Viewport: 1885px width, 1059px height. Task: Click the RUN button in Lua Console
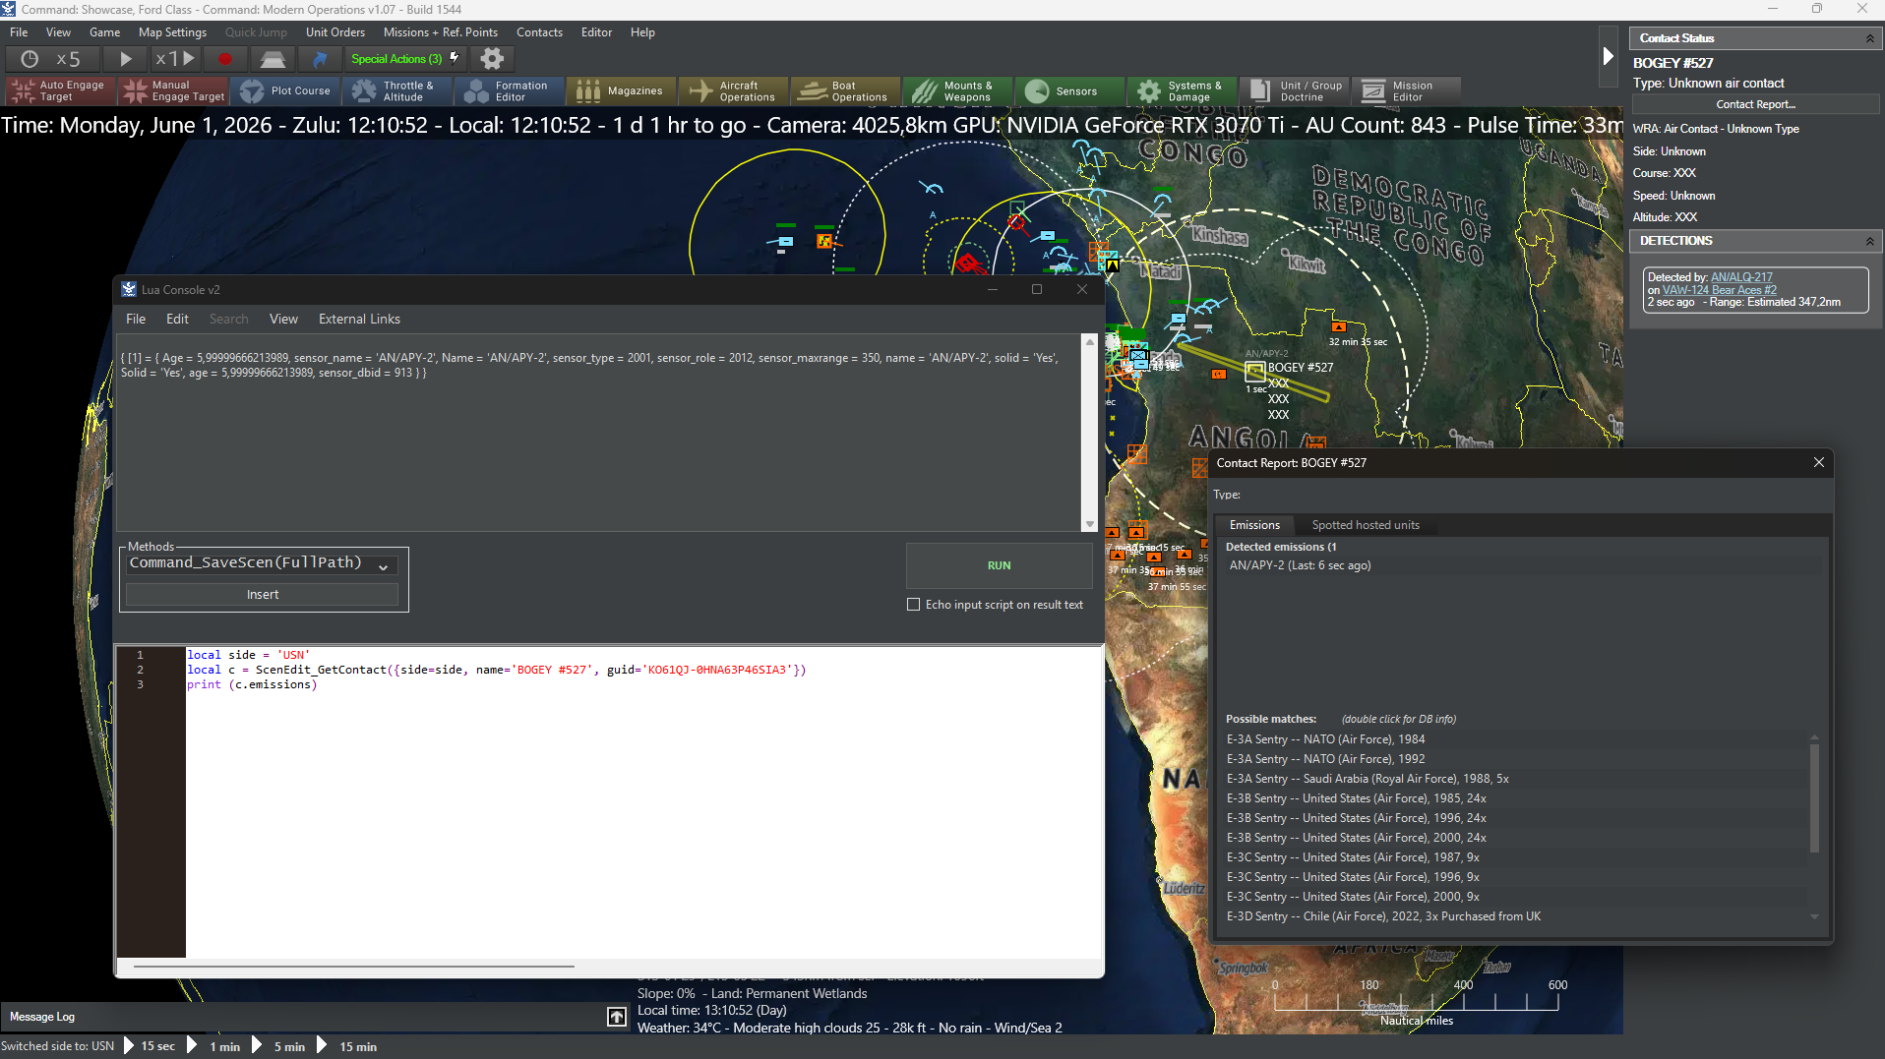pos(999,565)
